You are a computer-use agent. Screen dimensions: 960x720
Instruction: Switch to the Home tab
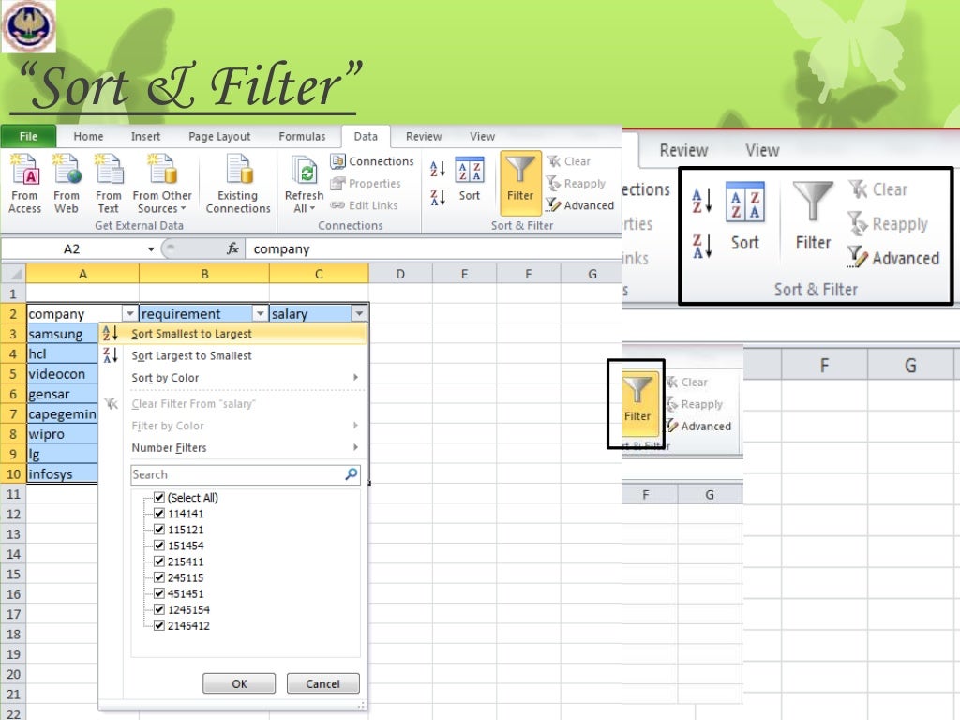[x=88, y=136]
